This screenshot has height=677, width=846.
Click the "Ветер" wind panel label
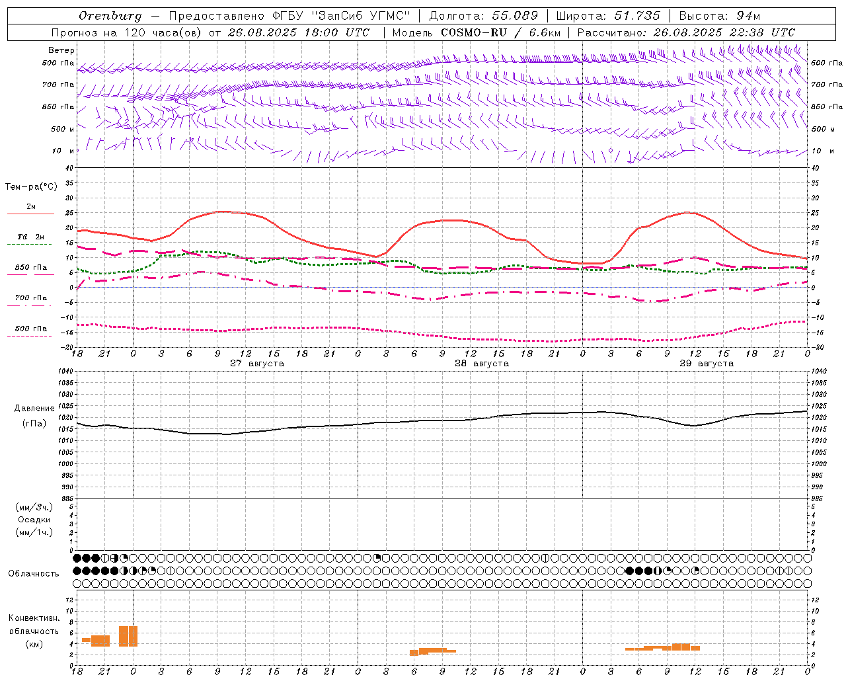point(61,50)
